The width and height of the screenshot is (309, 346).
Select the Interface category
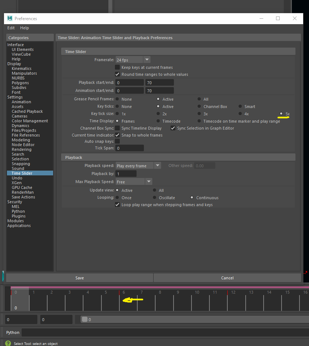tap(15, 45)
